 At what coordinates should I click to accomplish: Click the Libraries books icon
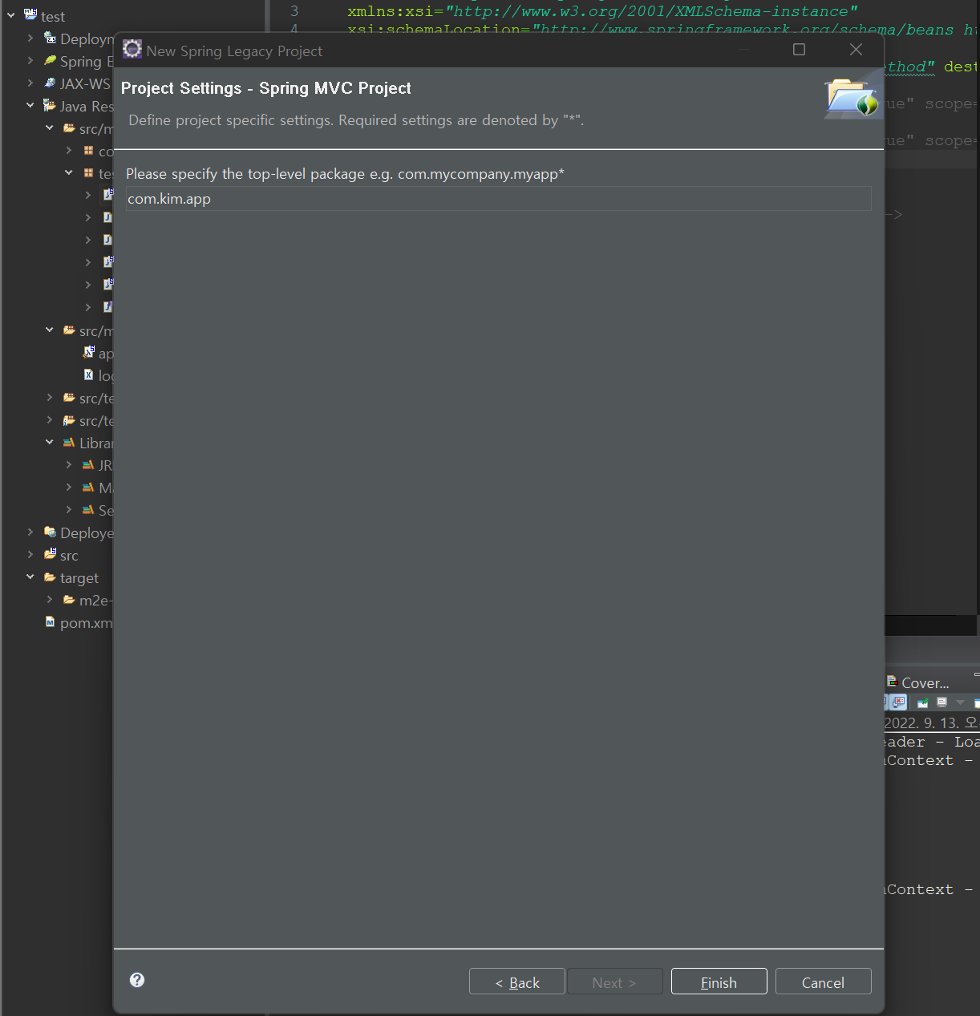coord(69,442)
